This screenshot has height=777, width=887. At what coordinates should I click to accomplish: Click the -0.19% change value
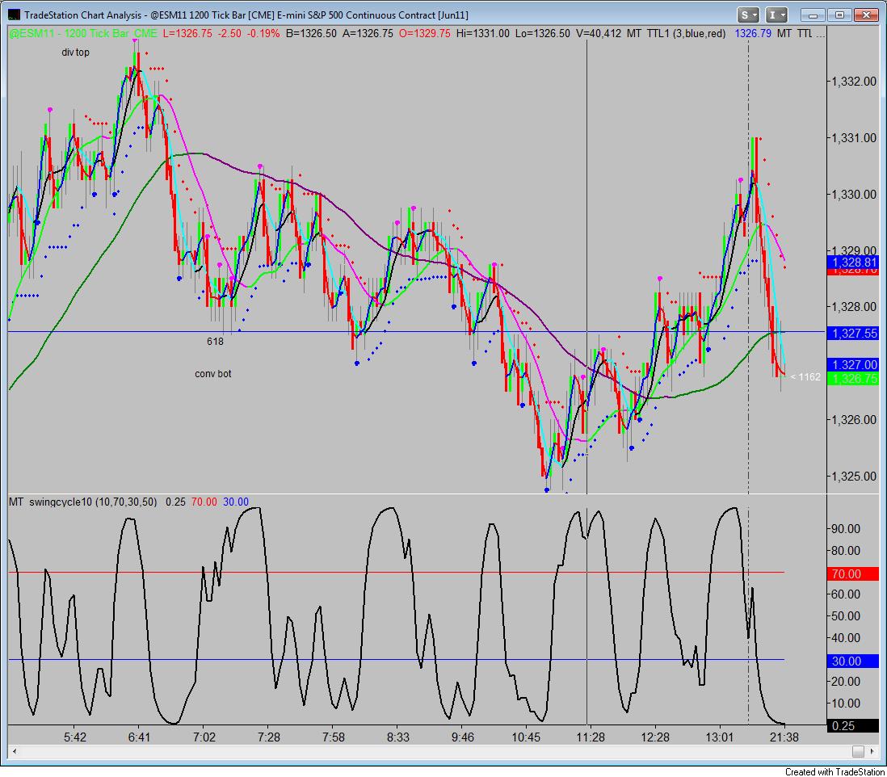point(263,33)
